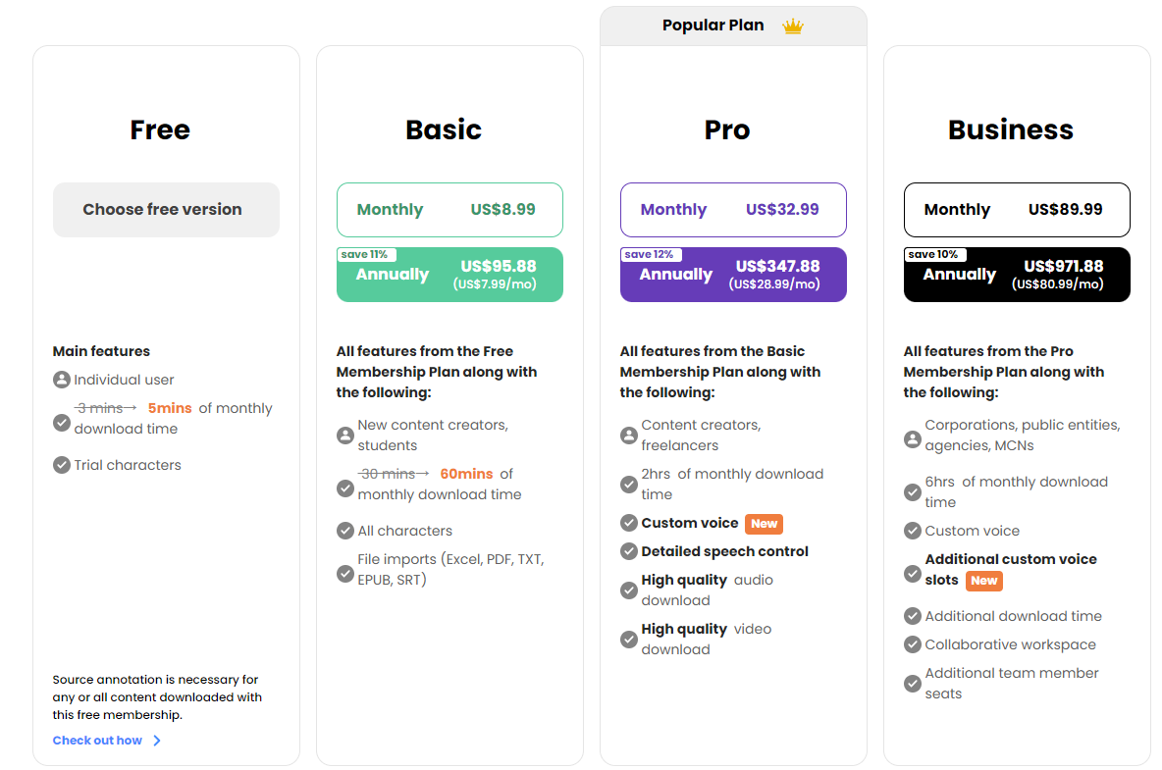
Task: Select Basic Monthly US$8.99 option
Action: pyautogui.click(x=449, y=210)
